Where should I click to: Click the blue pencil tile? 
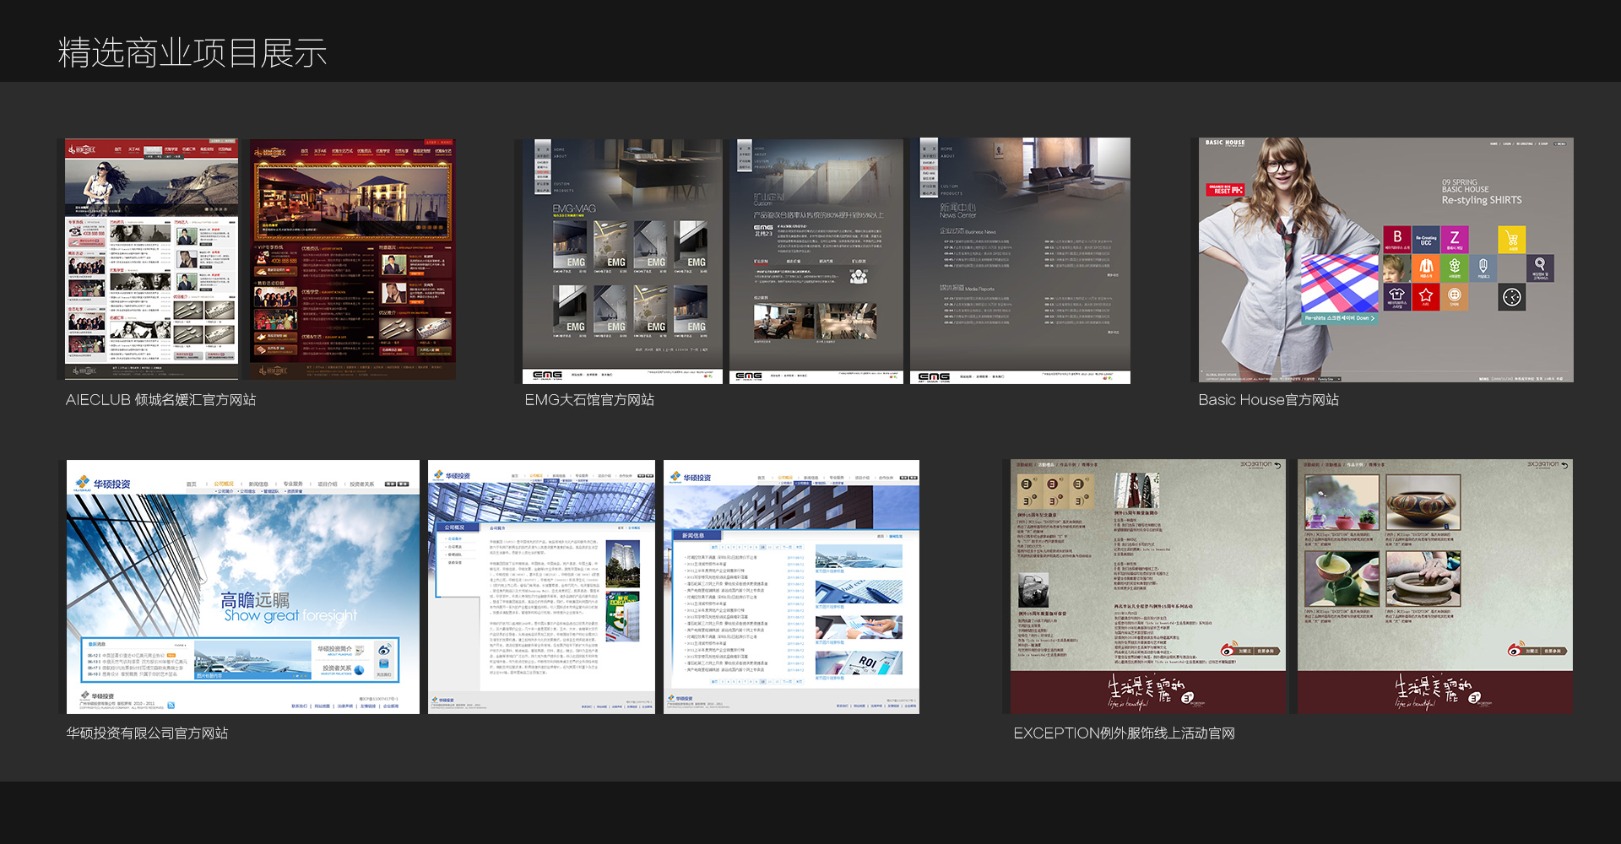(x=1483, y=268)
